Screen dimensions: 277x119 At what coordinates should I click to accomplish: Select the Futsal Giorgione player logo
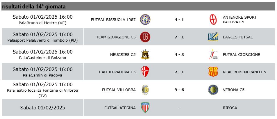(213, 54)
